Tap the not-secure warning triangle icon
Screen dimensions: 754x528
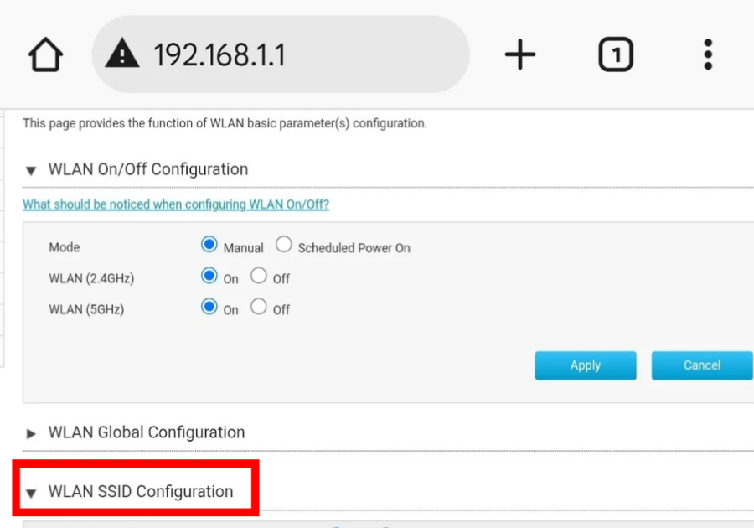coord(122,55)
